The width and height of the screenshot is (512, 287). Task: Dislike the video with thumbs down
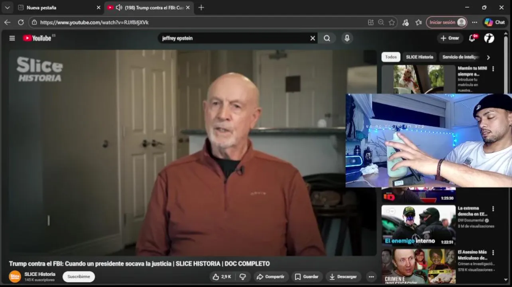pos(242,277)
